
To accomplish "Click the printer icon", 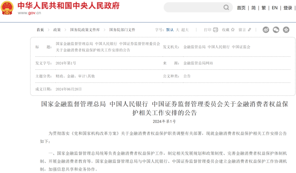I will (x=216, y=30).
